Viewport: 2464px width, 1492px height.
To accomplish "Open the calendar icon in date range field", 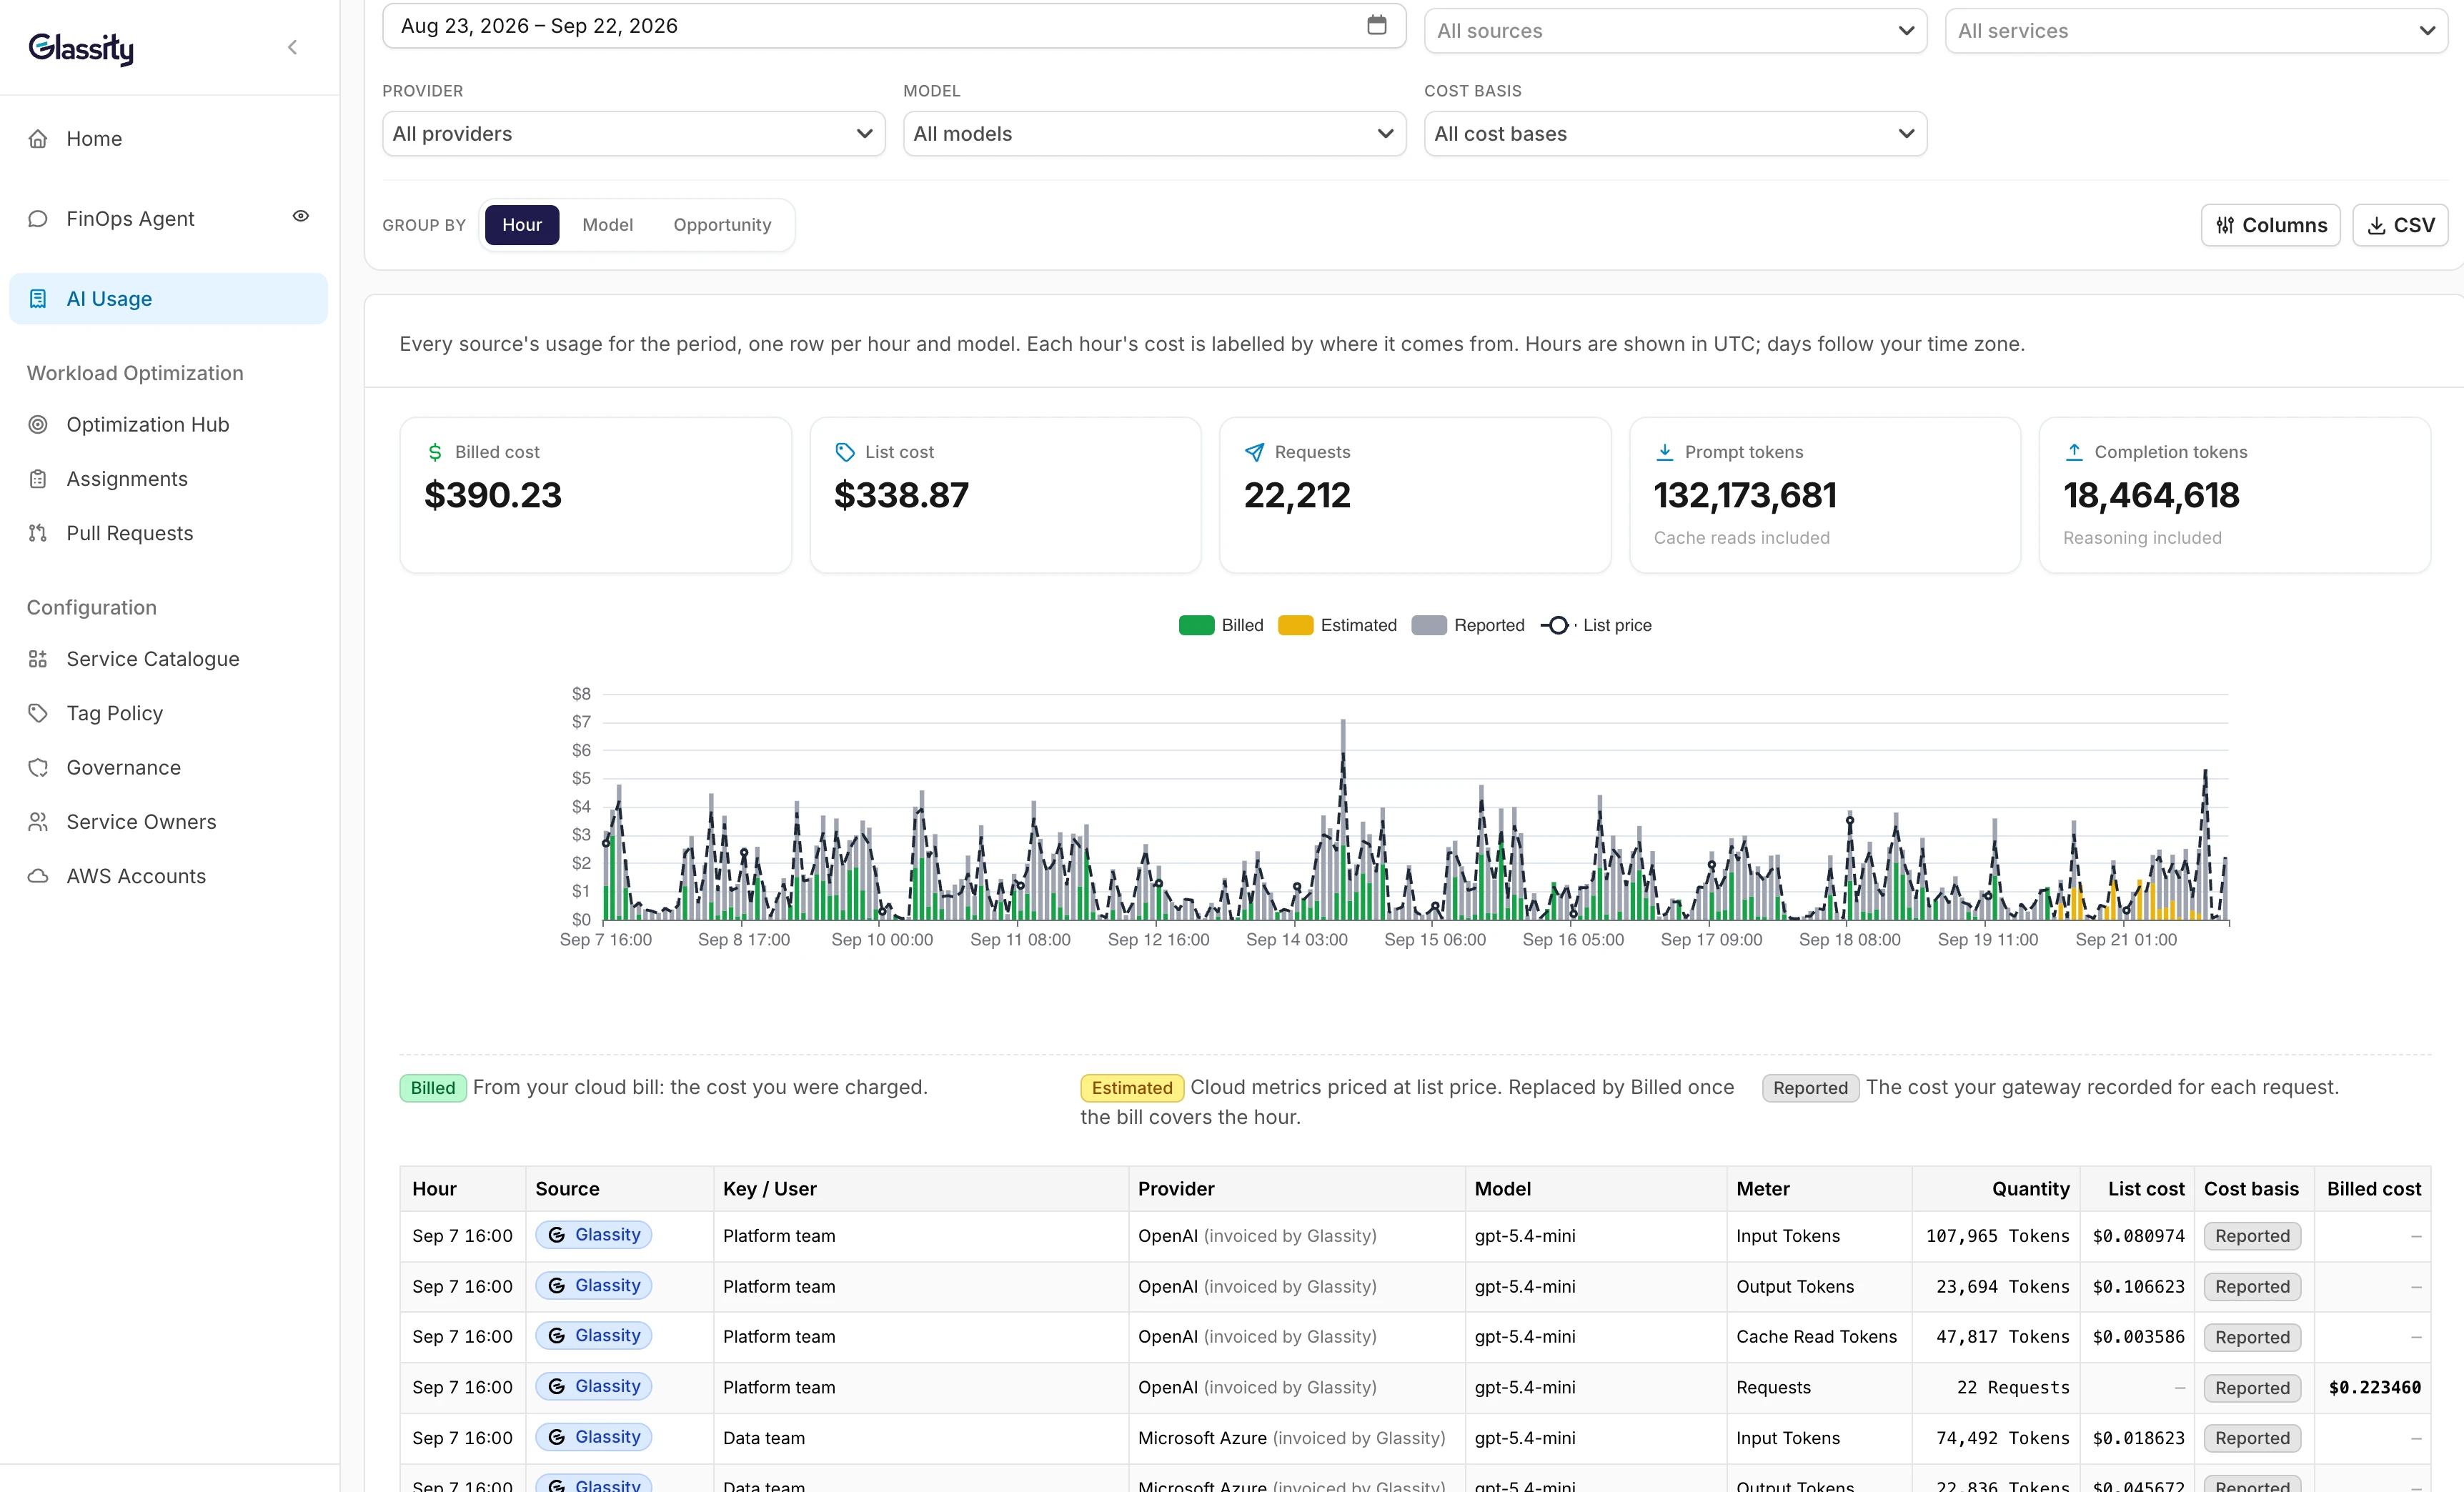I will click(x=1377, y=25).
